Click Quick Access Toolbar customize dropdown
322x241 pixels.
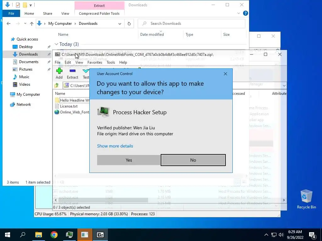coord(31,5)
